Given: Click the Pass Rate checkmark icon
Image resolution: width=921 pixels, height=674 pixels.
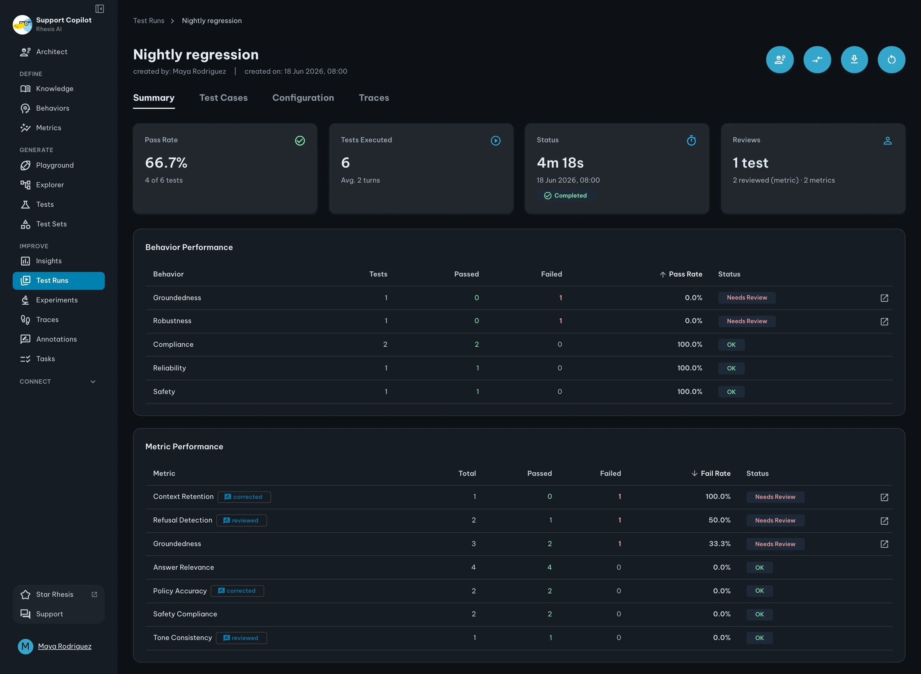Looking at the screenshot, I should [300, 141].
